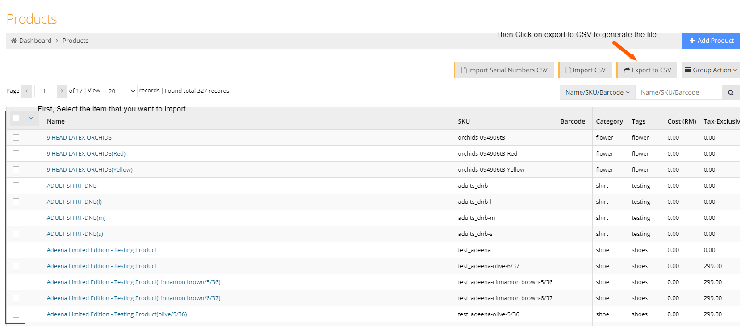745x326 pixels.
Task: Click the search magnifier icon button
Action: tap(731, 92)
